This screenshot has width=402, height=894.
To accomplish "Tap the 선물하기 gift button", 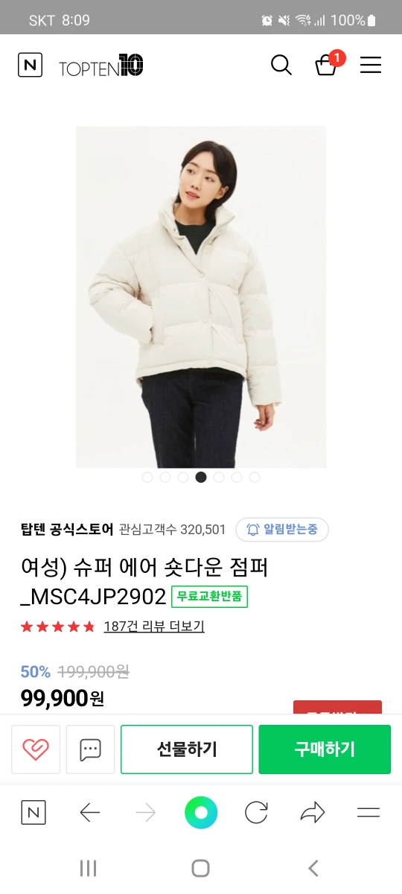I will (187, 749).
